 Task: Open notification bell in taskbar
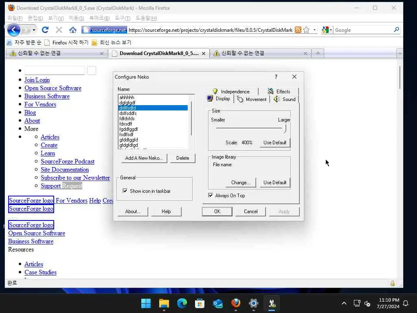[x=406, y=303]
